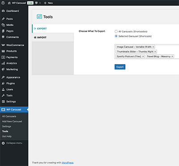Screen dimensions: 179x166
Task: Click the Comments icon in sidebar
Action: tap(3, 37)
